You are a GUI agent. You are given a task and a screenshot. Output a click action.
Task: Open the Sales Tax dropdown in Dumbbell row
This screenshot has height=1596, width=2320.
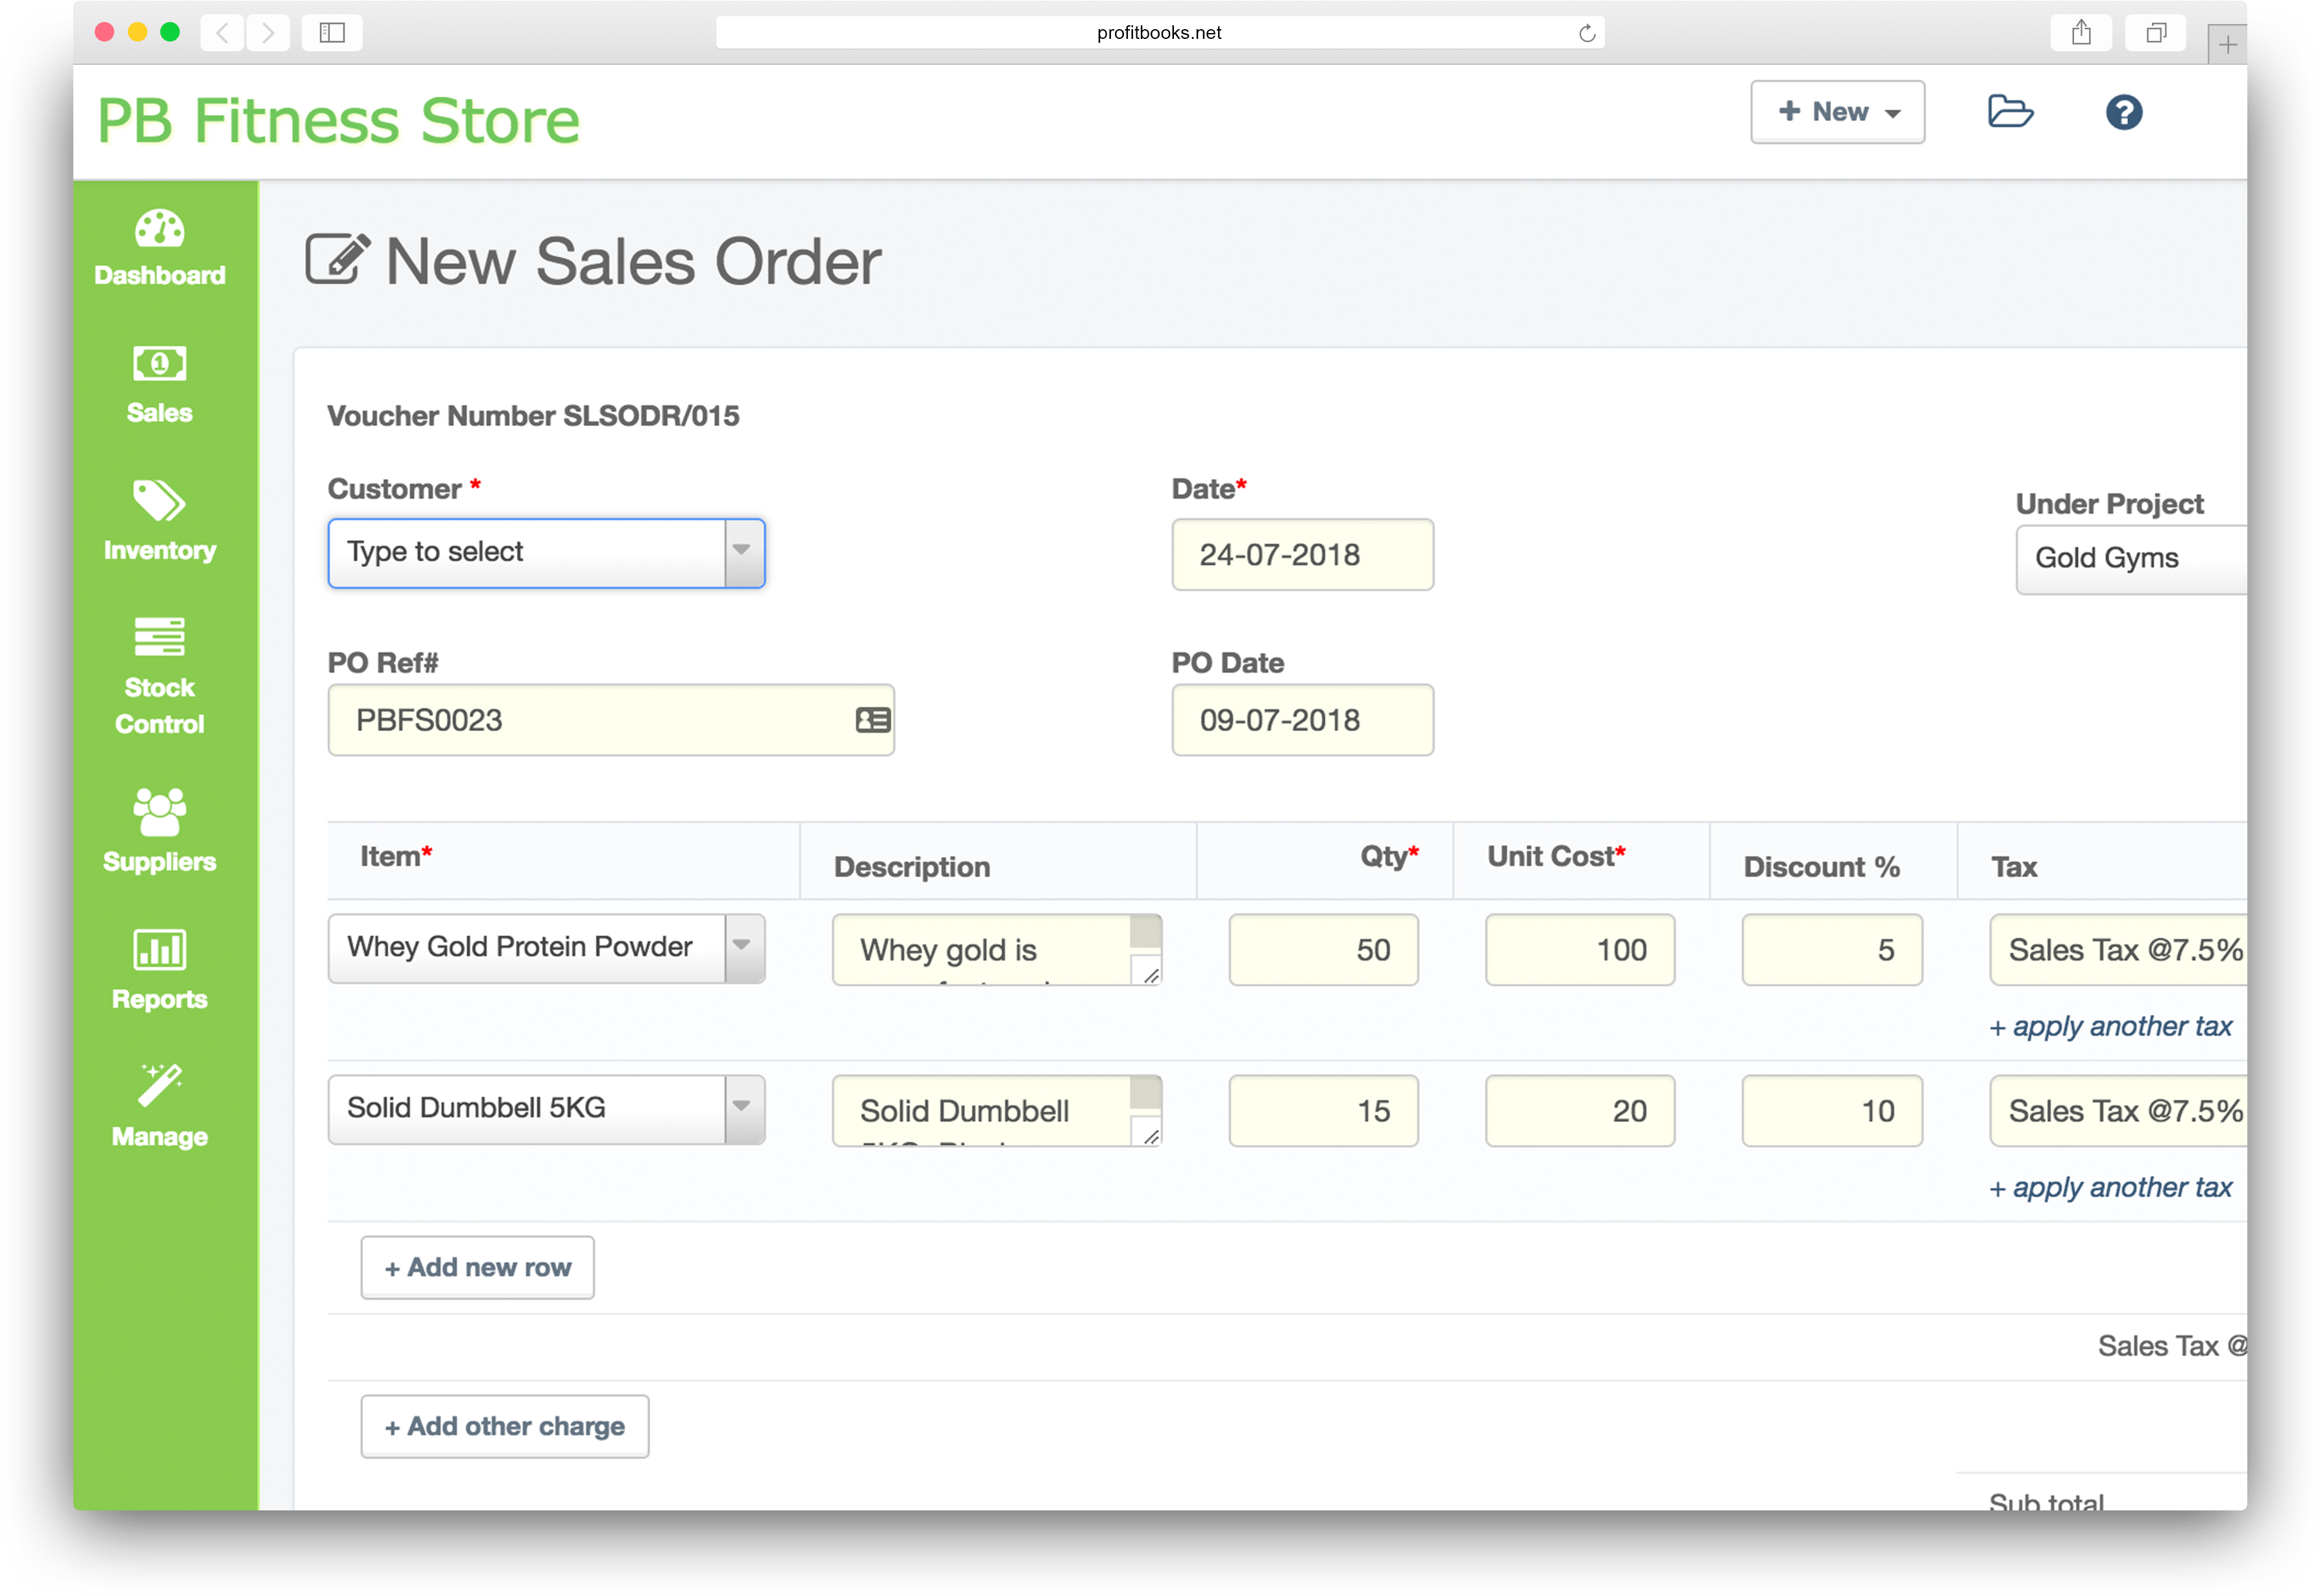pyautogui.click(x=2119, y=1111)
